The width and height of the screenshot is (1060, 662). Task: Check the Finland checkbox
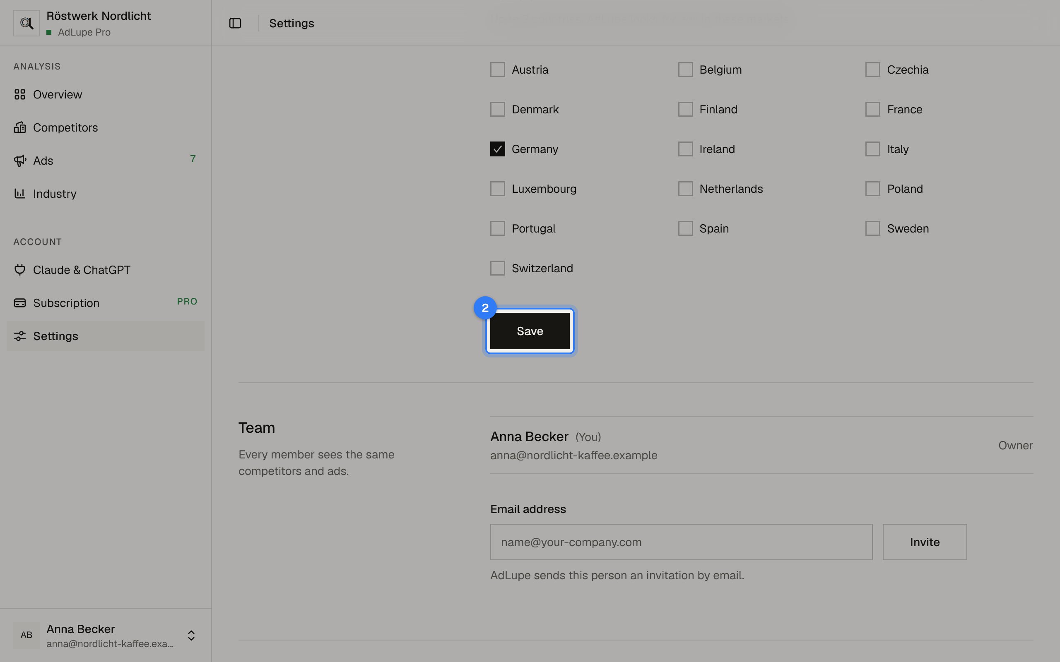[x=686, y=110]
